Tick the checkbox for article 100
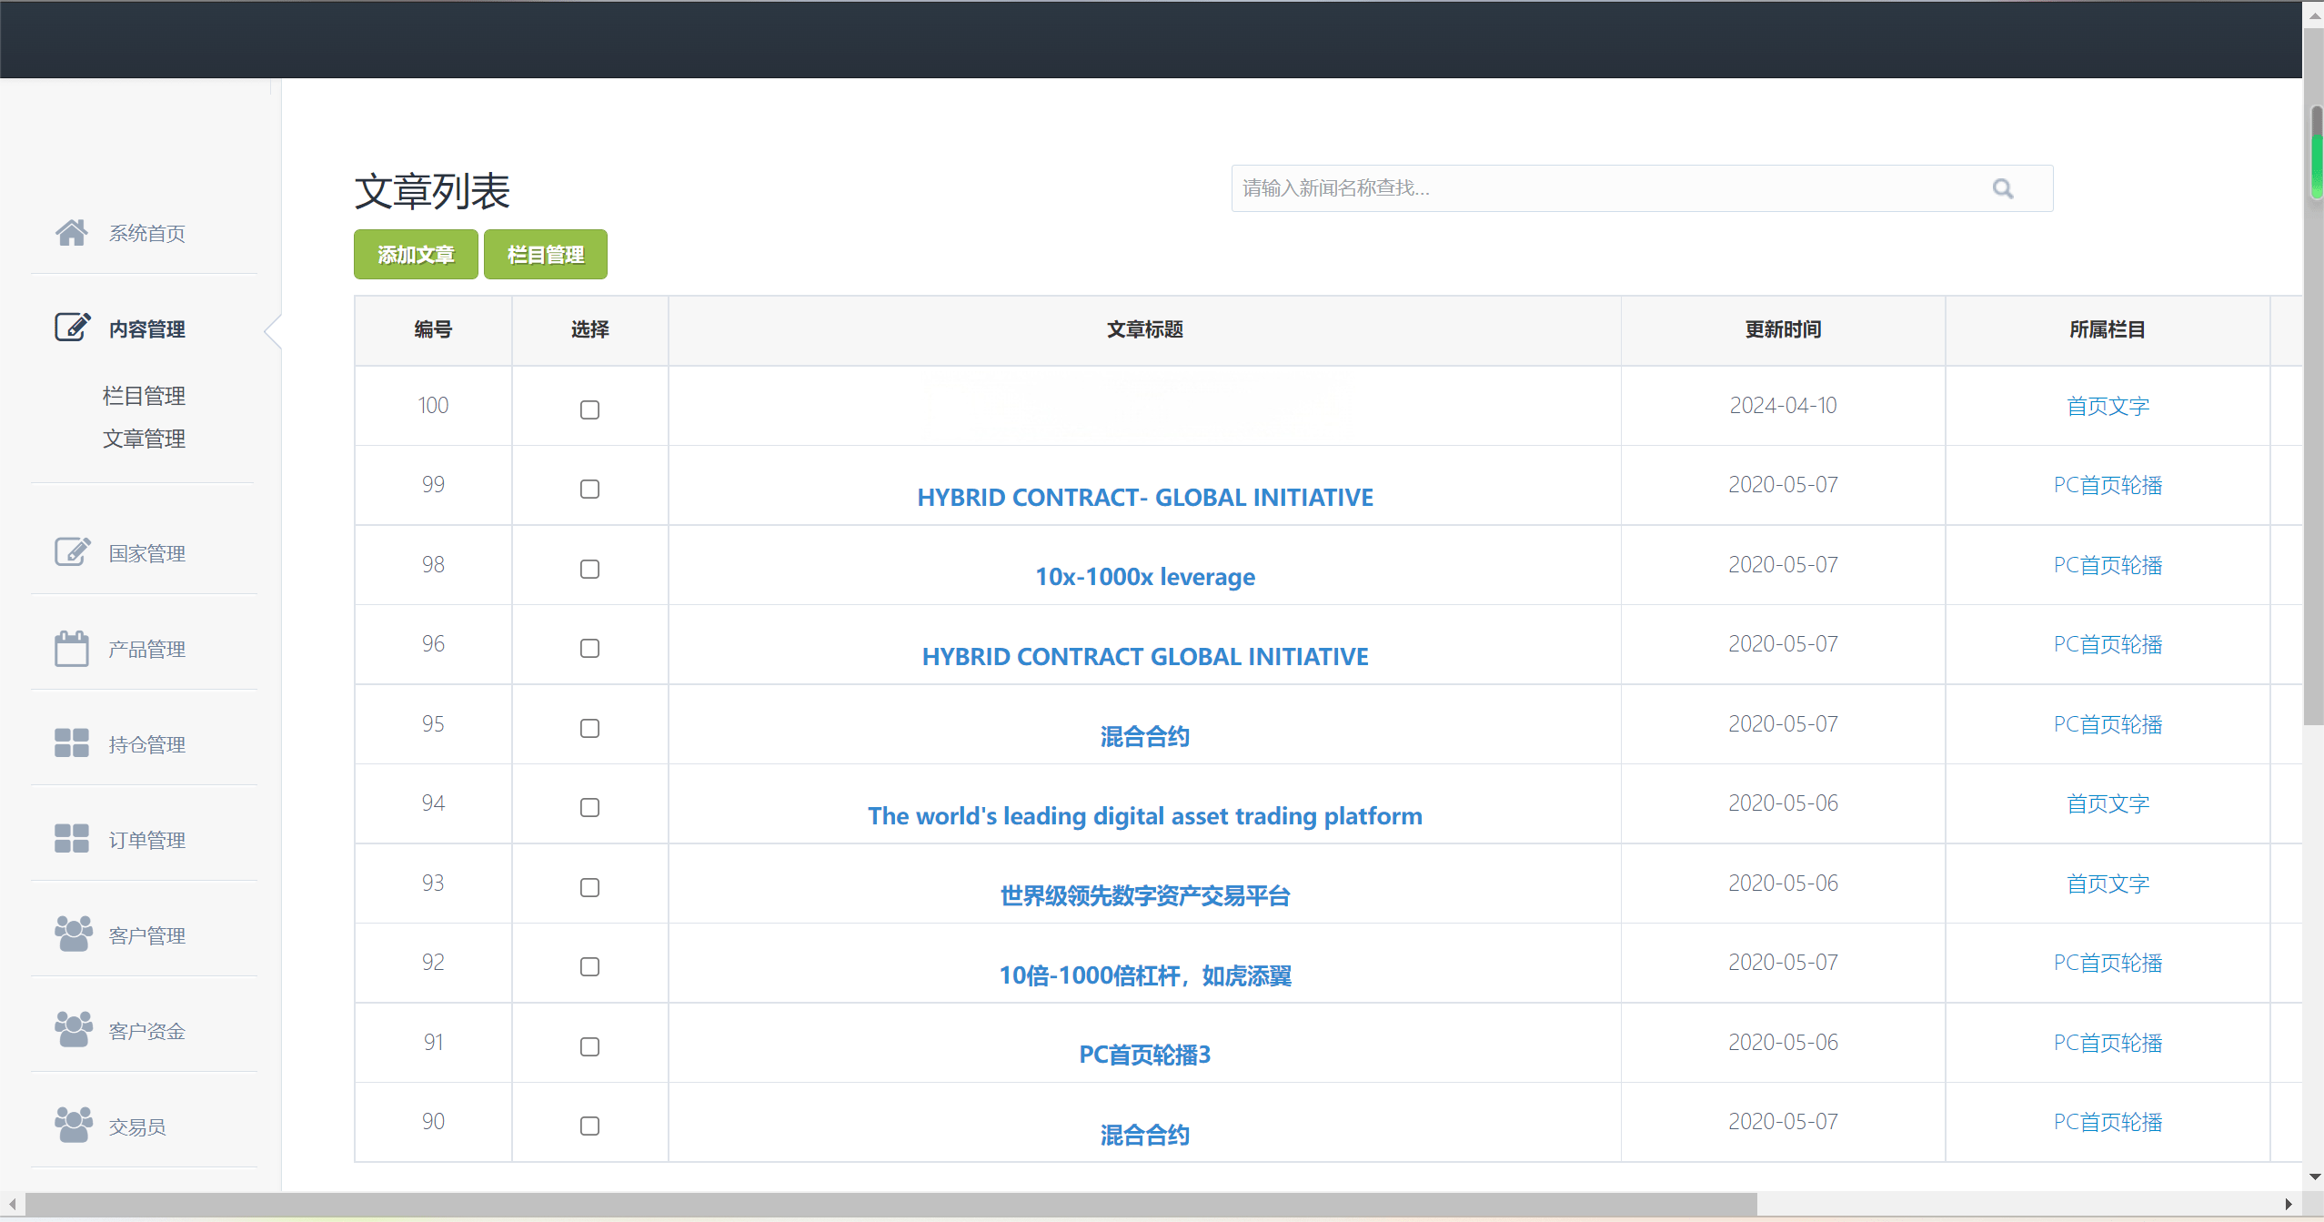 click(589, 409)
